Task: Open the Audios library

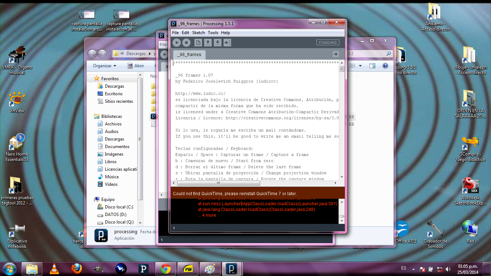Action: tap(111, 132)
